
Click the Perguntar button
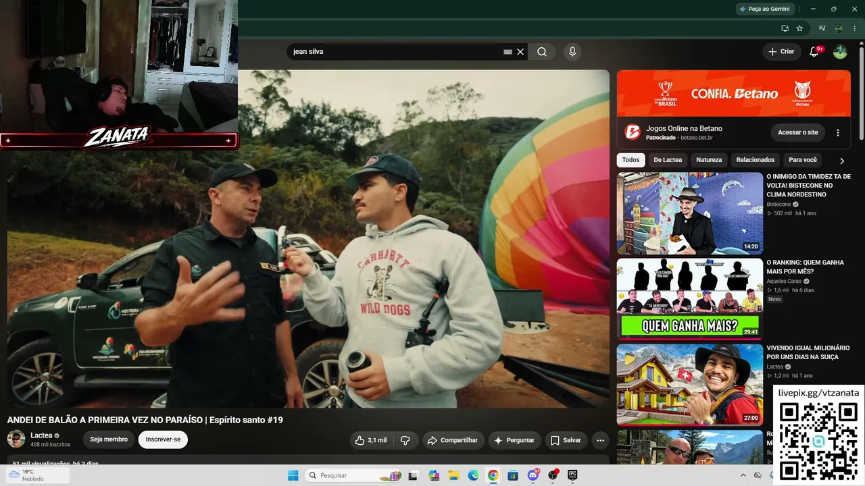pyautogui.click(x=514, y=440)
